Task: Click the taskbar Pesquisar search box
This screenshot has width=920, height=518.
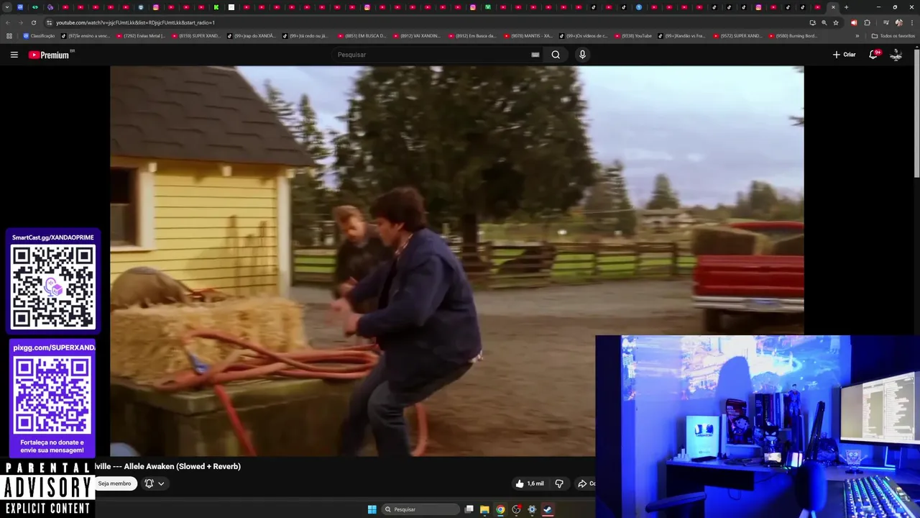Action: [421, 509]
